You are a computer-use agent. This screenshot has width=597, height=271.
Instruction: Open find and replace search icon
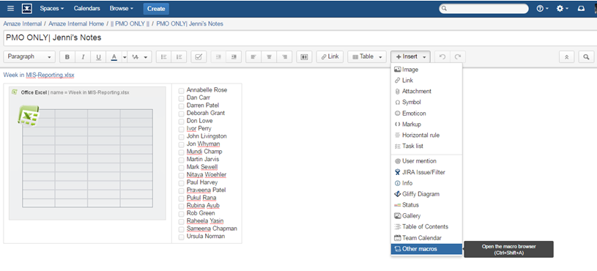click(586, 57)
